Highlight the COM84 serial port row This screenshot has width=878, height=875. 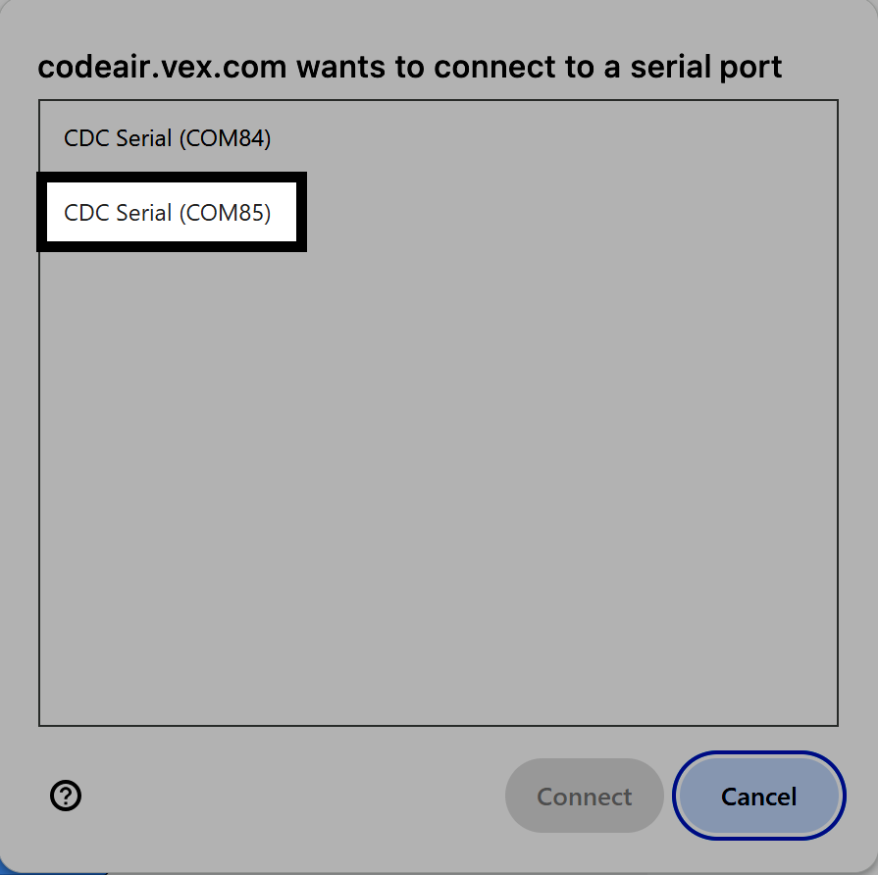(167, 138)
